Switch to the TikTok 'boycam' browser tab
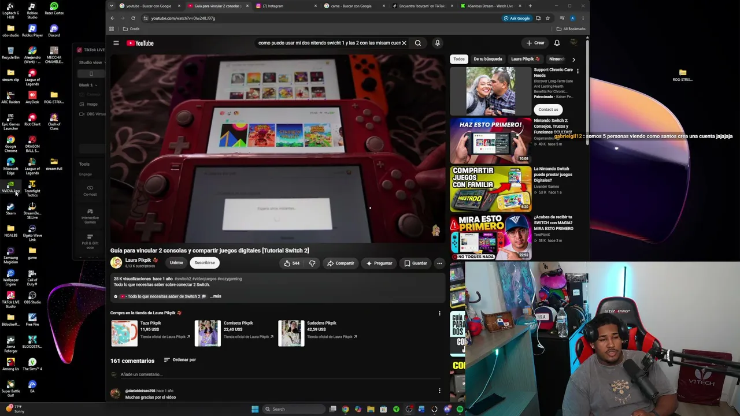Viewport: 740px width, 416px height. [422, 6]
